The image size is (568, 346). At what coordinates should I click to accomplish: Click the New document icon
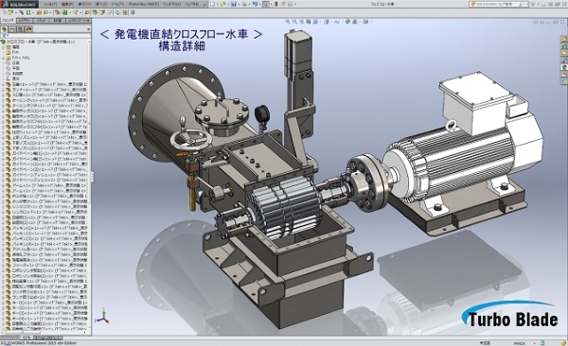pyautogui.click(x=213, y=4)
